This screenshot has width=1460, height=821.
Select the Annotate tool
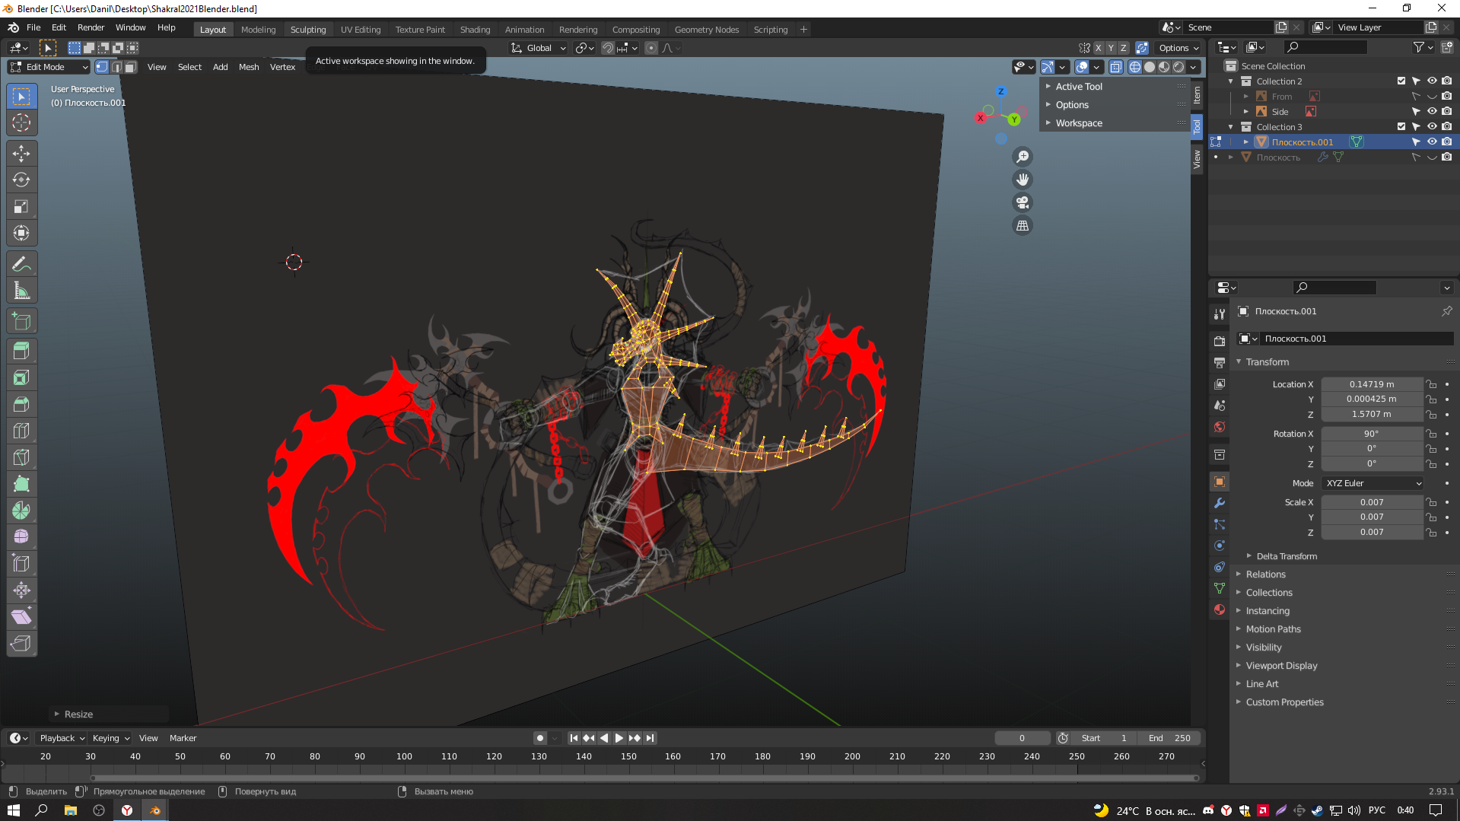(21, 263)
